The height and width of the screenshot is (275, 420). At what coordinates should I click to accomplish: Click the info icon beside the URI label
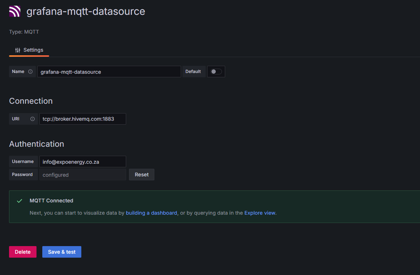33,119
